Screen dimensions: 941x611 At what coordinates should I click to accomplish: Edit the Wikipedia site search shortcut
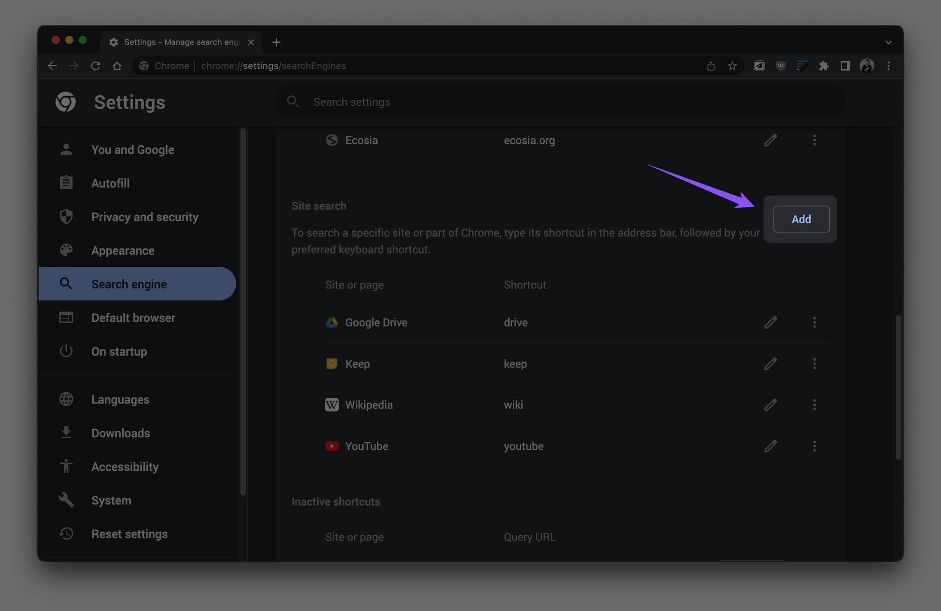click(770, 405)
